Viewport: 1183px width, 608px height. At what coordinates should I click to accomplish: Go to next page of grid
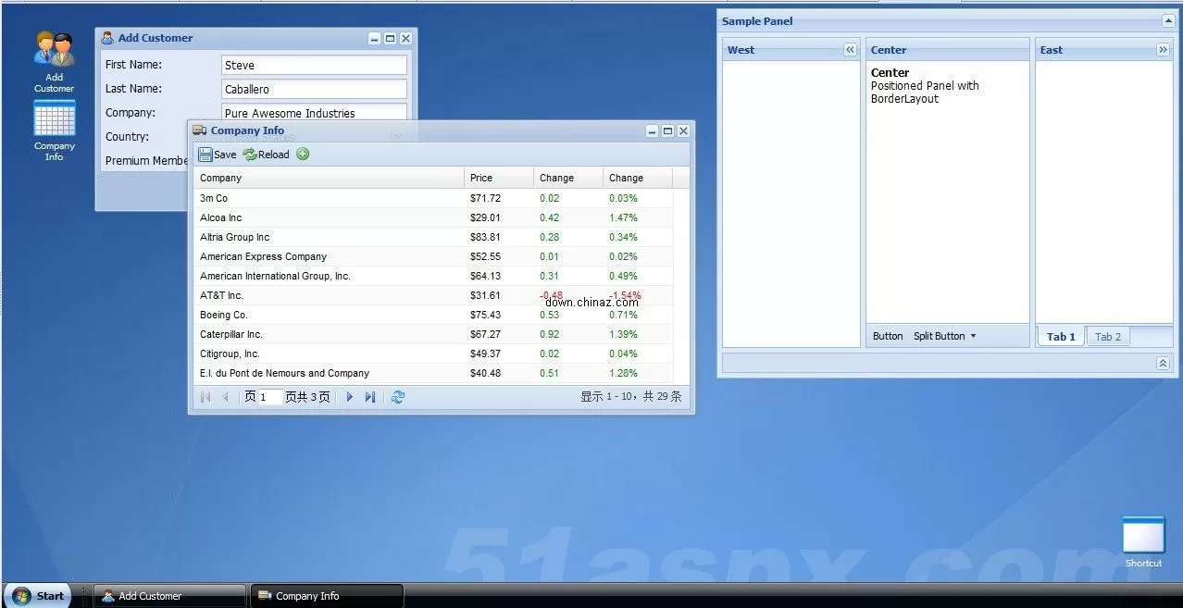click(x=350, y=397)
